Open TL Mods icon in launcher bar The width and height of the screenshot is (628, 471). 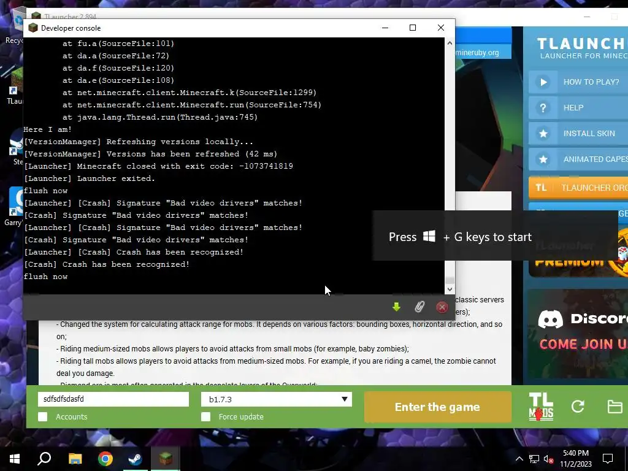(x=541, y=407)
